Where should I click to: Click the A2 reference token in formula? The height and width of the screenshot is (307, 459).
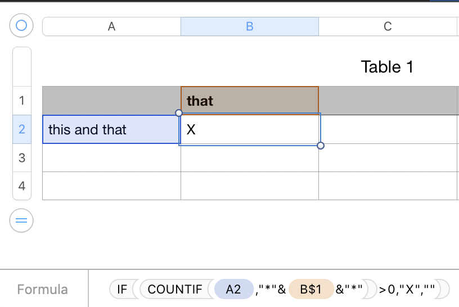tap(233, 290)
